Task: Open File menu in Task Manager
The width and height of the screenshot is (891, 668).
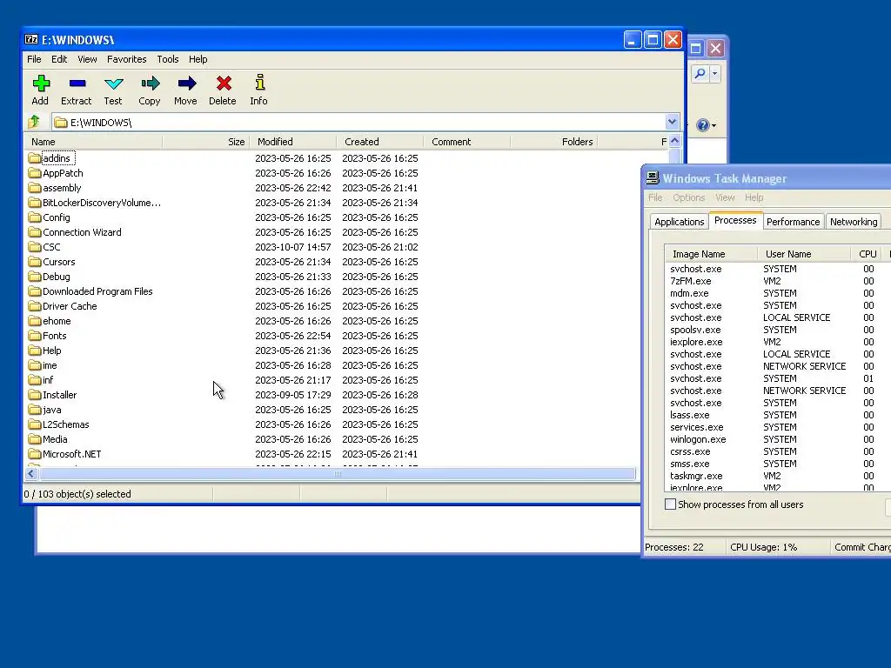Action: [x=655, y=197]
